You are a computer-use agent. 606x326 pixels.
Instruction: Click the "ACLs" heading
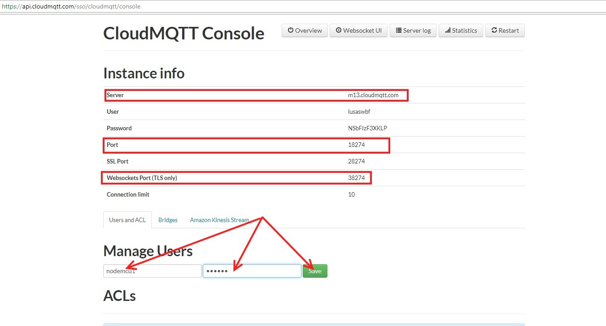click(x=120, y=296)
